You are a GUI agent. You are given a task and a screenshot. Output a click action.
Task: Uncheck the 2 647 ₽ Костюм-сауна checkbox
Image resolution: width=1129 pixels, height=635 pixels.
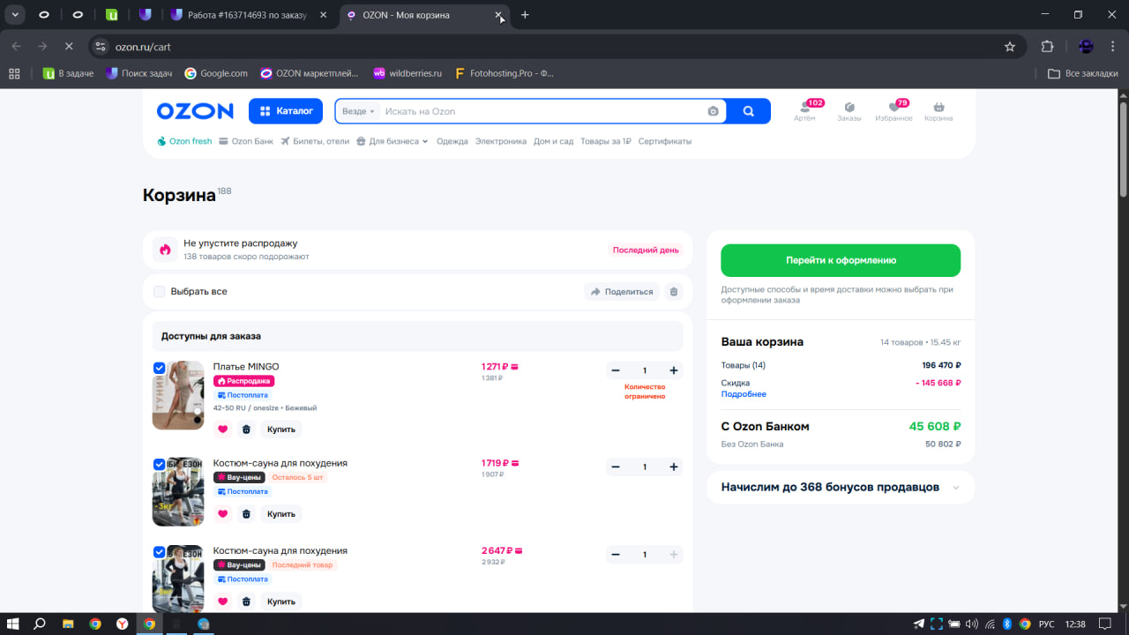[x=160, y=552]
